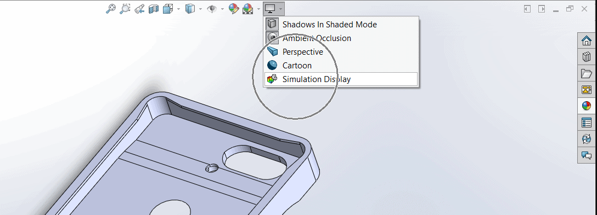Click the Previous View icon
This screenshot has height=215, width=597.
(x=139, y=8)
